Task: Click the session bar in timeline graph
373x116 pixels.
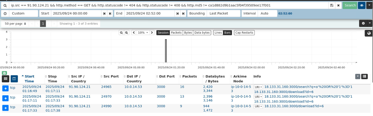Action: point(166,51)
